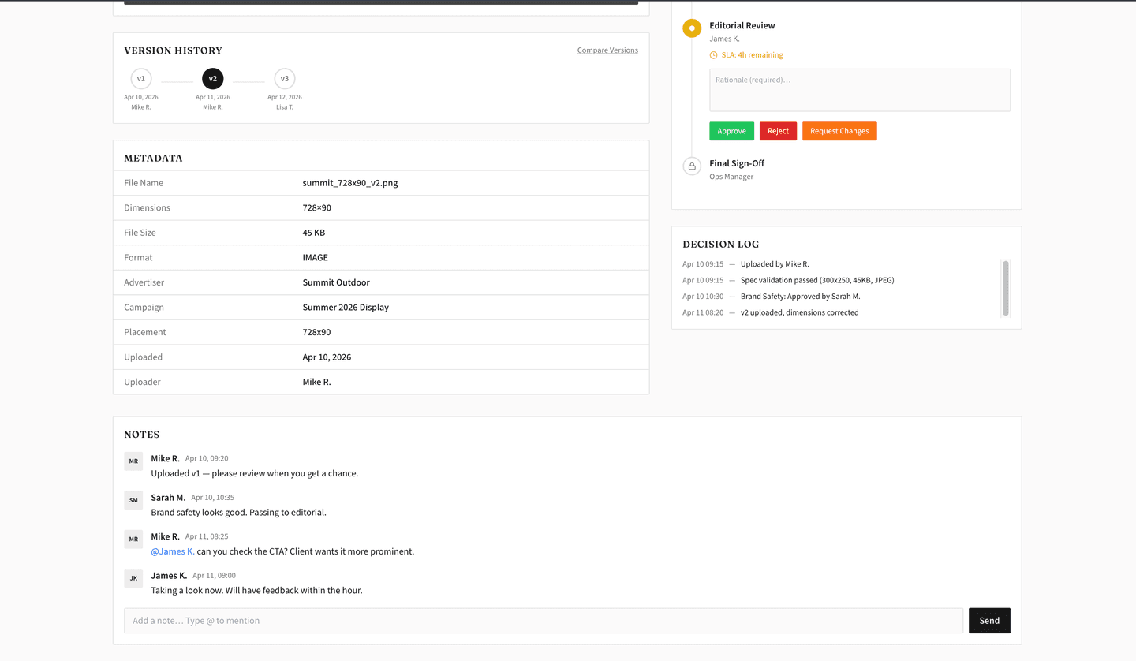Click Mike R.'s MR avatar in Notes

(133, 461)
